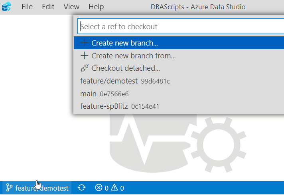Viewport: 284px width, 195px height.
Task: Checkout the main branch
Action: [x=89, y=94]
